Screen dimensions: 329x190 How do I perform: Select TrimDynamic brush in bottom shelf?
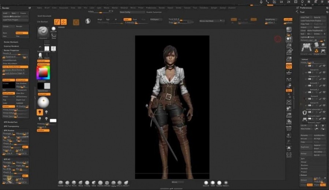click(x=87, y=183)
